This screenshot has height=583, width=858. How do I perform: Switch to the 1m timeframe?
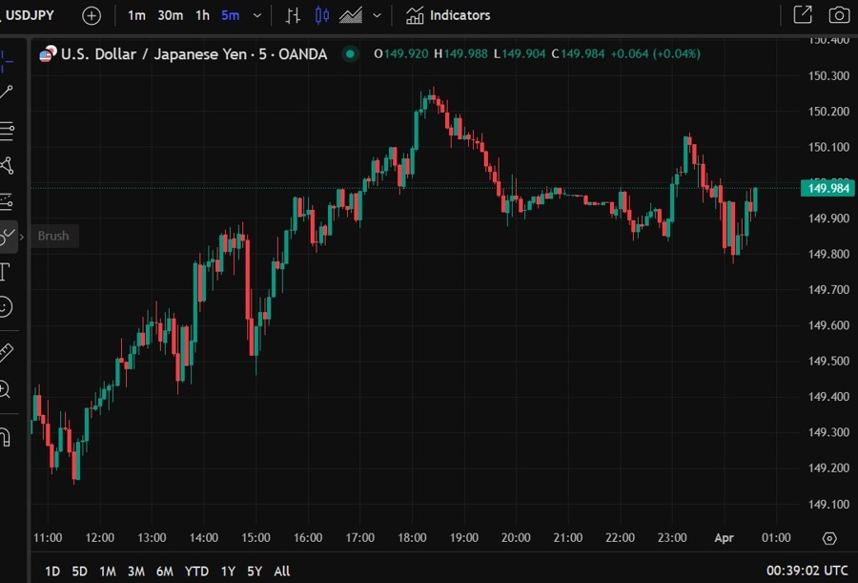click(x=136, y=16)
